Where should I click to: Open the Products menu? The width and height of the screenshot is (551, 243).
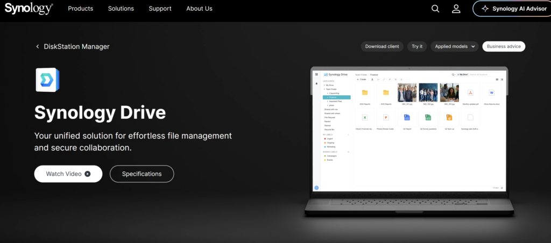tap(81, 9)
